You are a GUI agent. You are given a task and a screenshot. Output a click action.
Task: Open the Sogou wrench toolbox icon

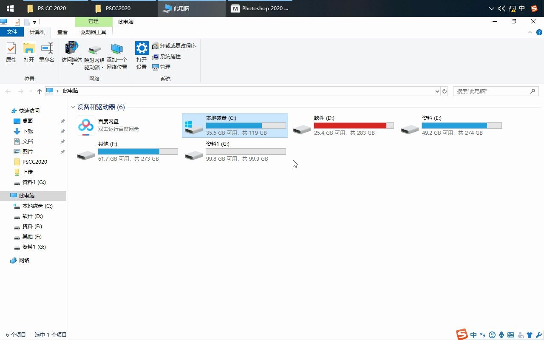(538, 335)
